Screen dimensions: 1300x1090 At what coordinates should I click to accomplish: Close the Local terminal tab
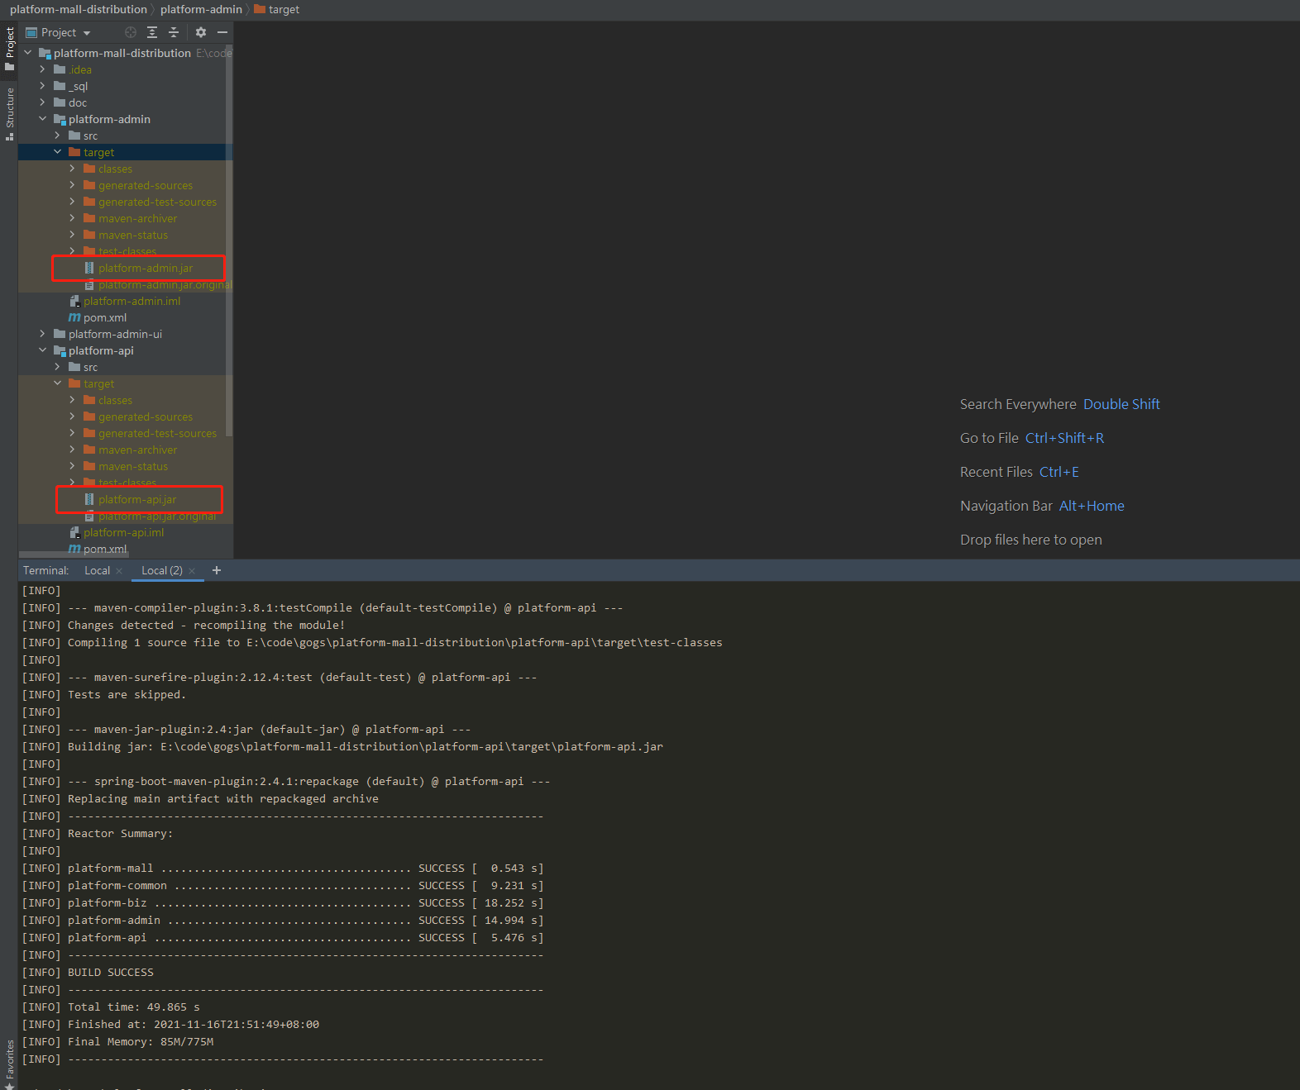pyautogui.click(x=119, y=571)
